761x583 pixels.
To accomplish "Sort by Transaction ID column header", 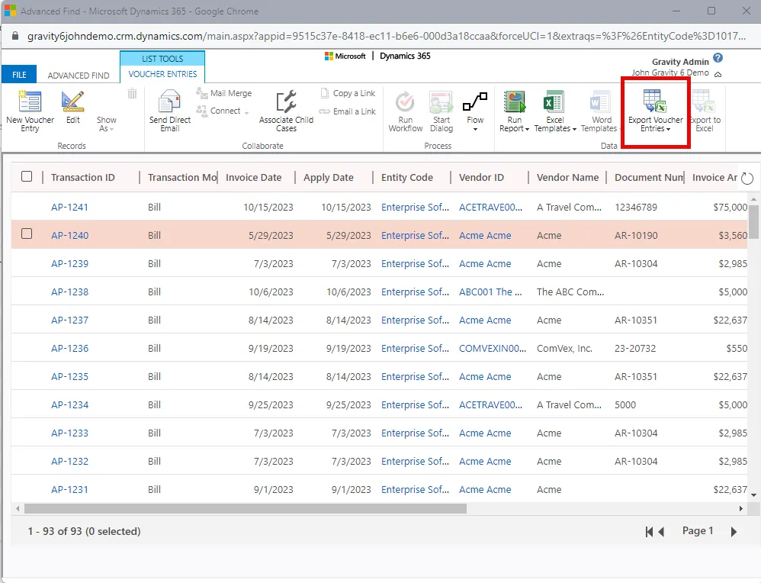I will [83, 177].
